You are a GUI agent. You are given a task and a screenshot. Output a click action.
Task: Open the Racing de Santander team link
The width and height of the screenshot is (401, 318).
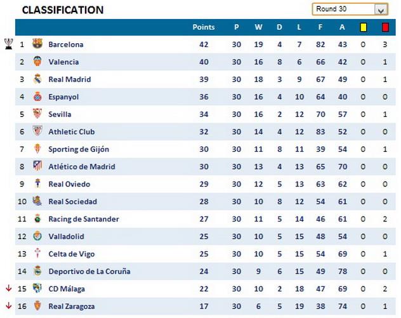(83, 219)
